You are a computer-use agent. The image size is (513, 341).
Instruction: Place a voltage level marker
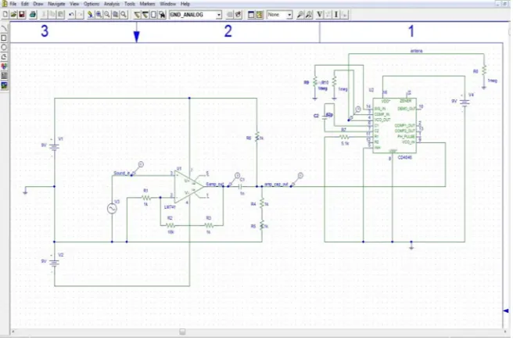[x=300, y=15]
